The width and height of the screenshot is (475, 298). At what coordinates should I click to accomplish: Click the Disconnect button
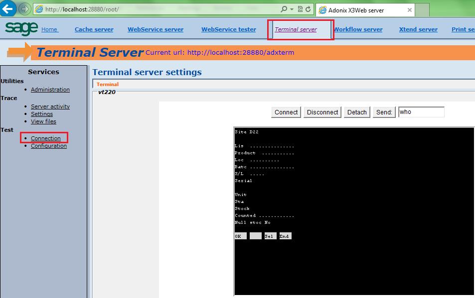[322, 112]
